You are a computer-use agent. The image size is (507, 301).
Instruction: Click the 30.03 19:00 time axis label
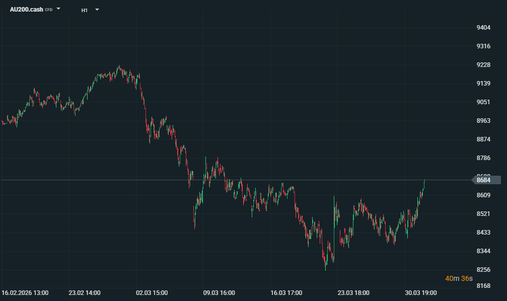pos(421,292)
